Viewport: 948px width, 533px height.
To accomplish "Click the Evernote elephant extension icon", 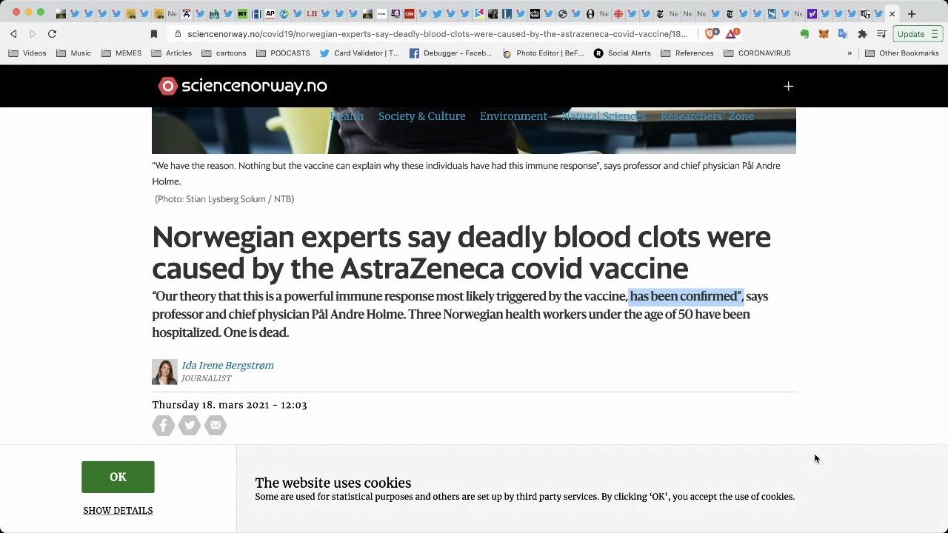I will 804,34.
